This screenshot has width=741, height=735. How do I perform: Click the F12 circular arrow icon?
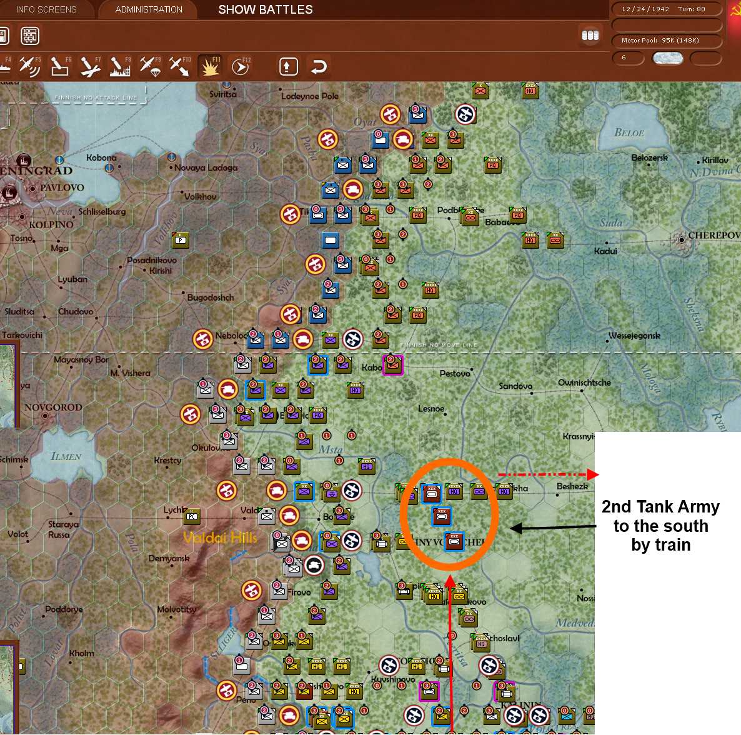(x=240, y=67)
